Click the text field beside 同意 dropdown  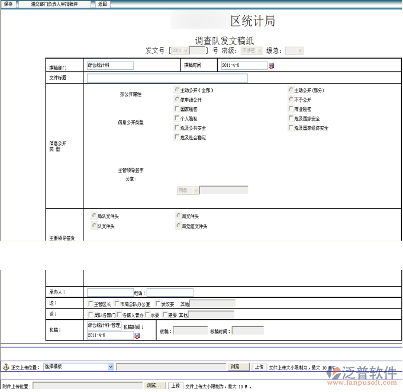(224, 190)
